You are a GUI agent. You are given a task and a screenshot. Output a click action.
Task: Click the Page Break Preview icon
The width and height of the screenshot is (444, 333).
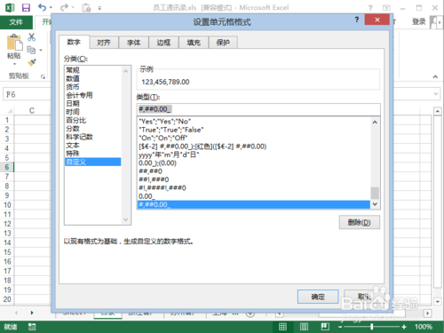click(x=325, y=327)
